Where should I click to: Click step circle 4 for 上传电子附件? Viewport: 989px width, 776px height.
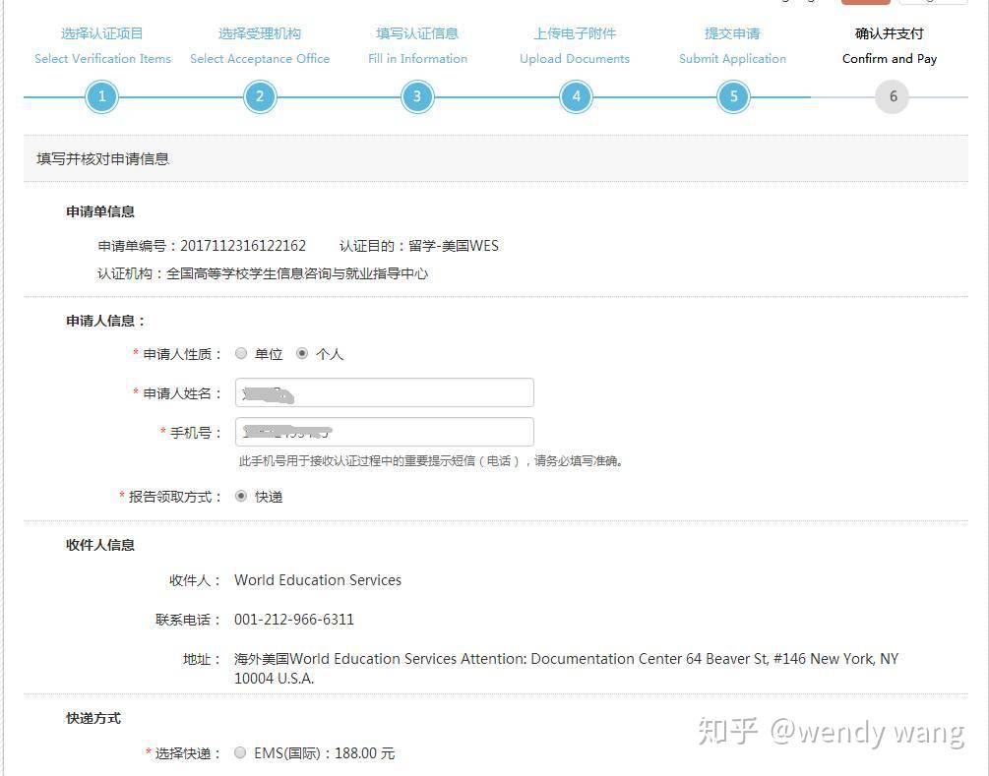click(575, 96)
